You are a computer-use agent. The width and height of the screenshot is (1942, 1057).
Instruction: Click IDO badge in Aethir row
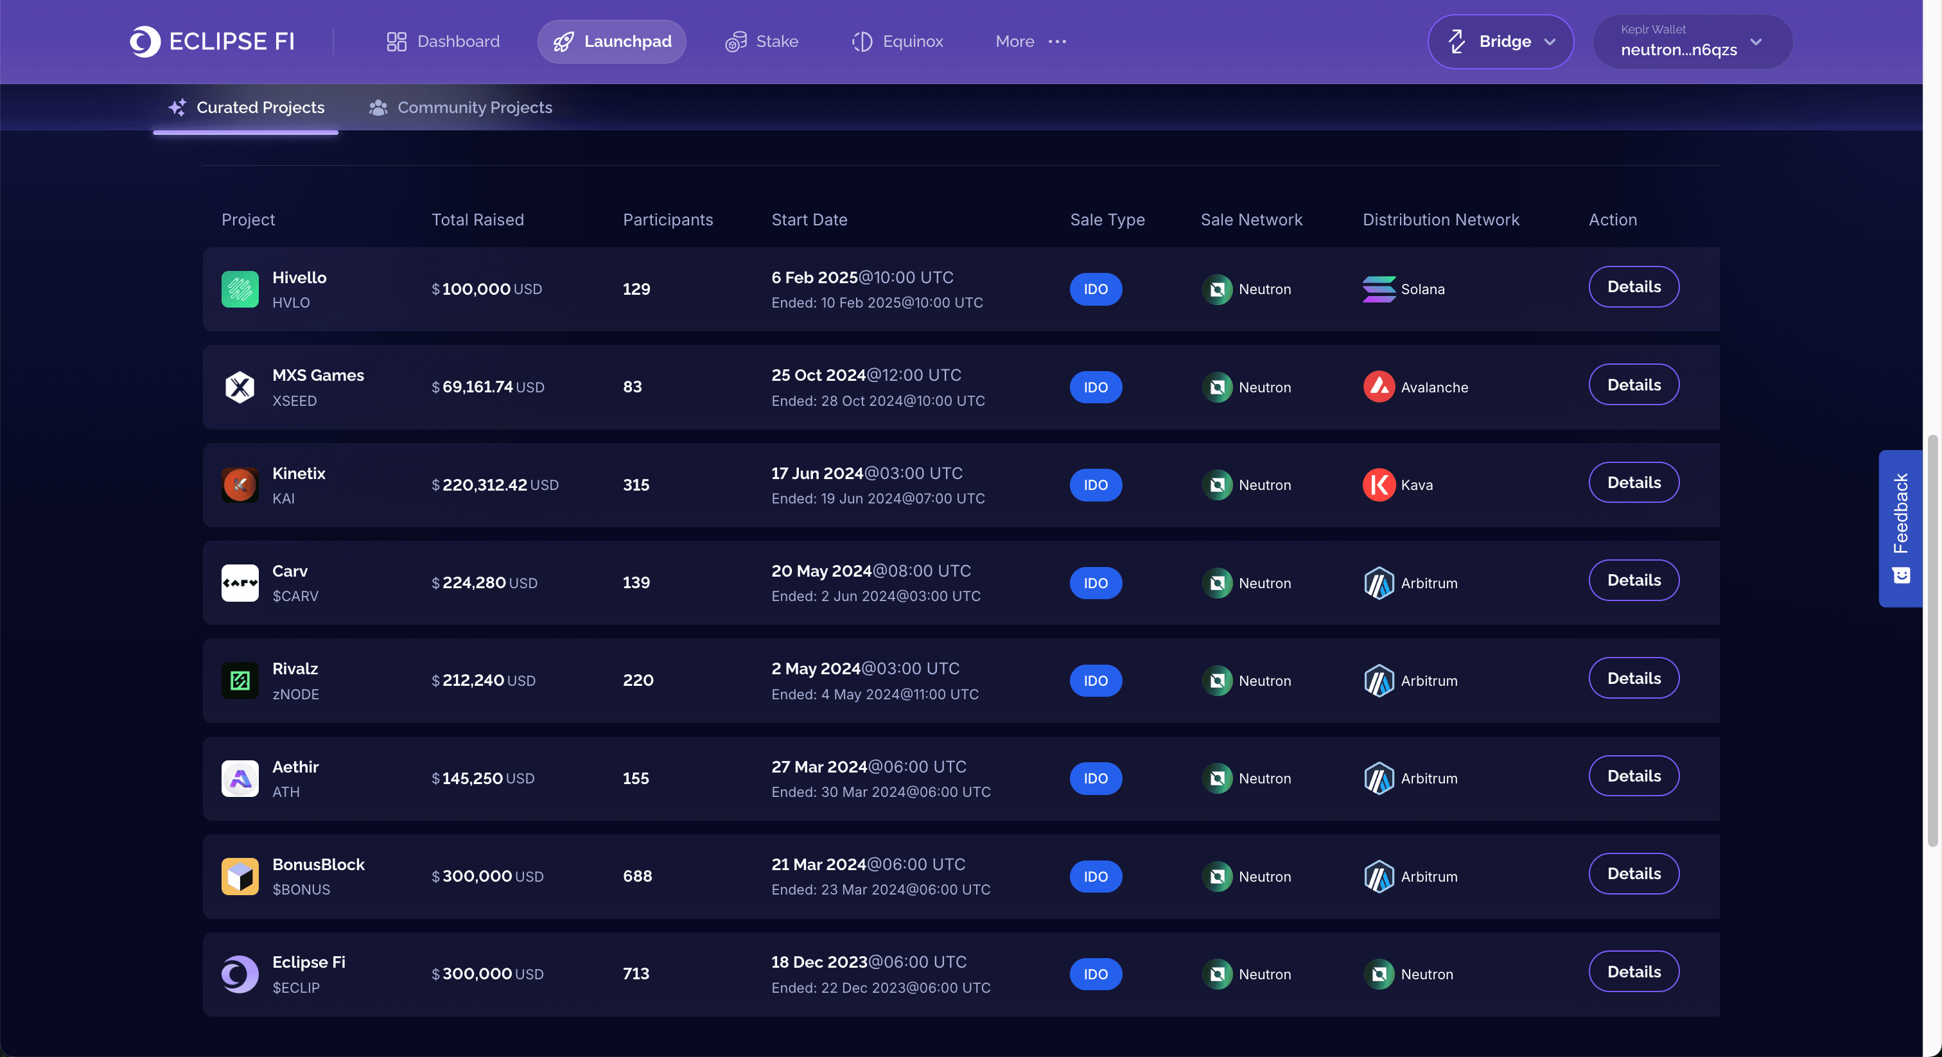point(1096,779)
